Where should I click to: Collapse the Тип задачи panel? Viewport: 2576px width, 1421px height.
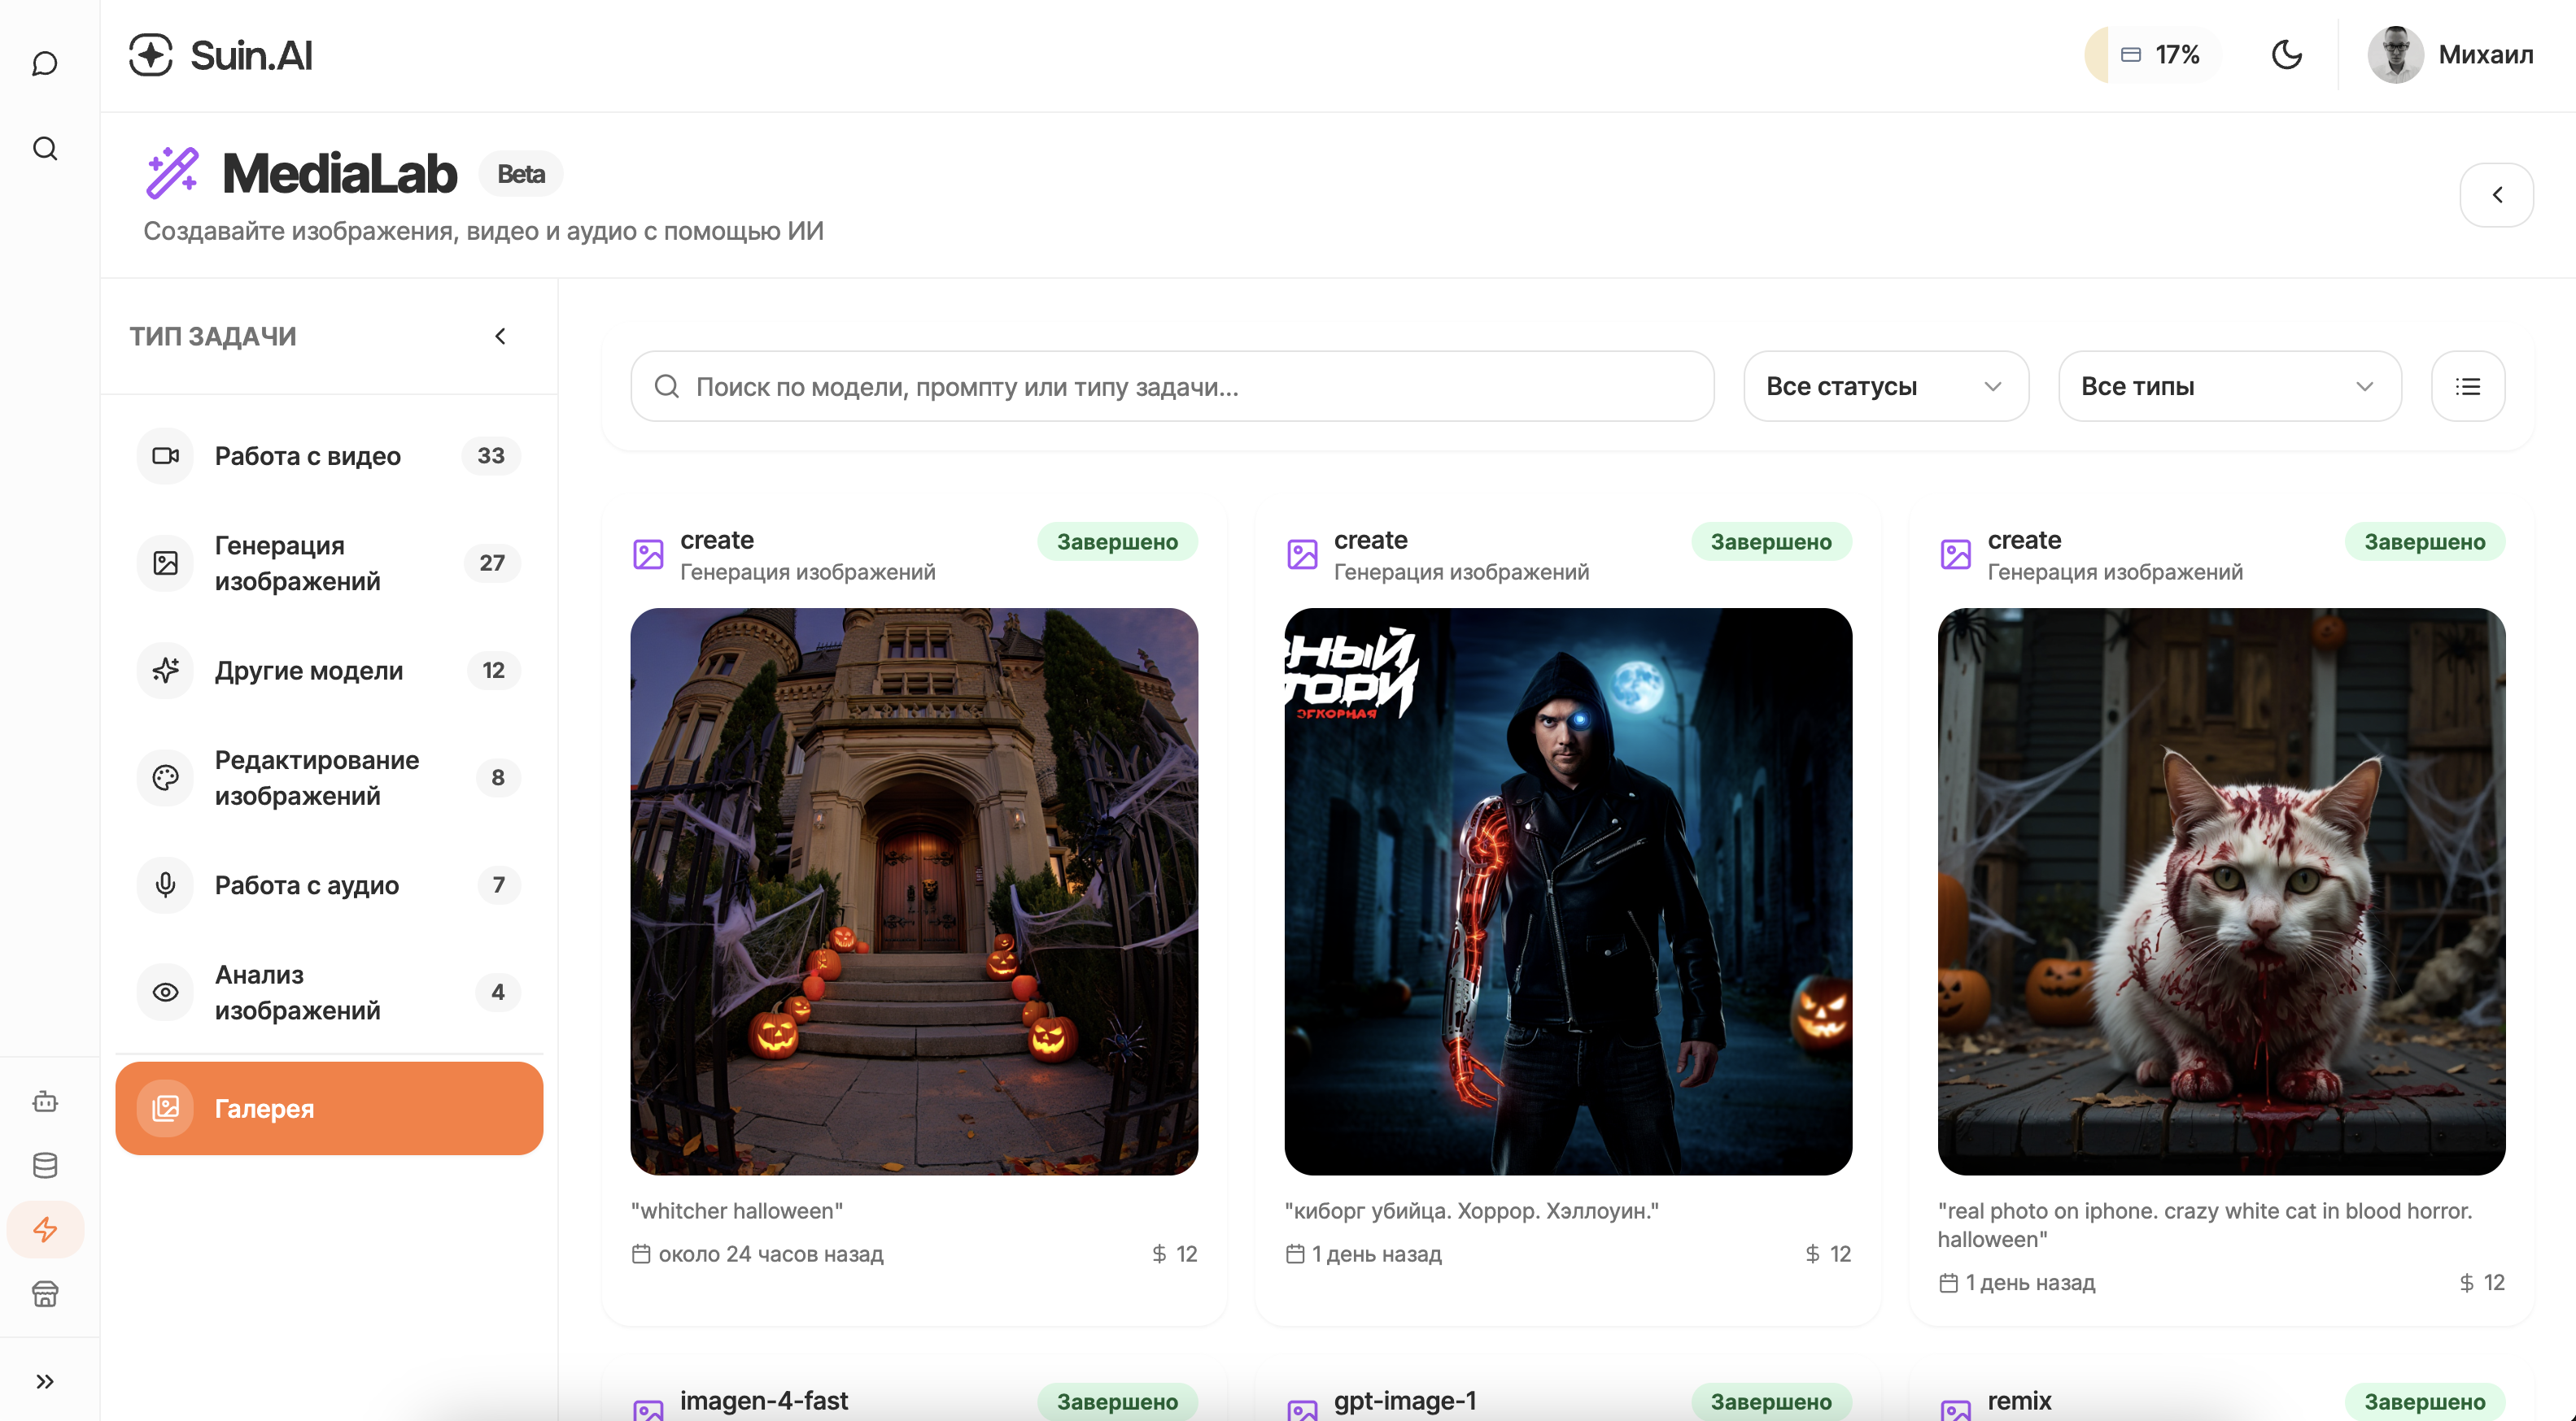point(500,336)
